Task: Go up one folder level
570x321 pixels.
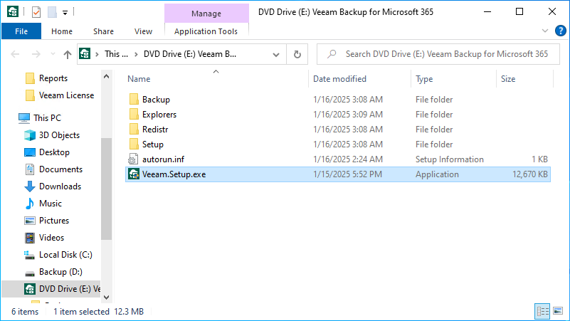Action: tap(68, 55)
